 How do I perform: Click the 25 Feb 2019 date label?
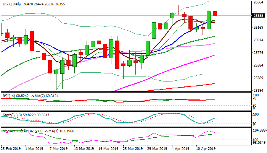11,148
